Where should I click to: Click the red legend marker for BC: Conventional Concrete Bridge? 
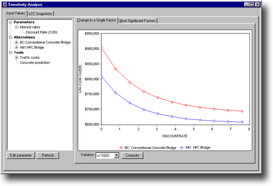pyautogui.click(x=121, y=148)
